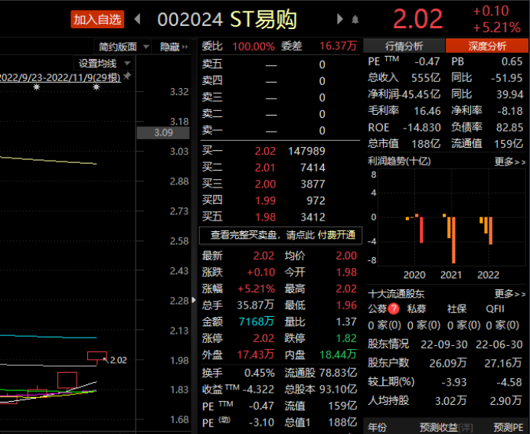Expand 更多 next to 利润趋势
Viewport: 530px width, 434px height.
pyautogui.click(x=509, y=162)
